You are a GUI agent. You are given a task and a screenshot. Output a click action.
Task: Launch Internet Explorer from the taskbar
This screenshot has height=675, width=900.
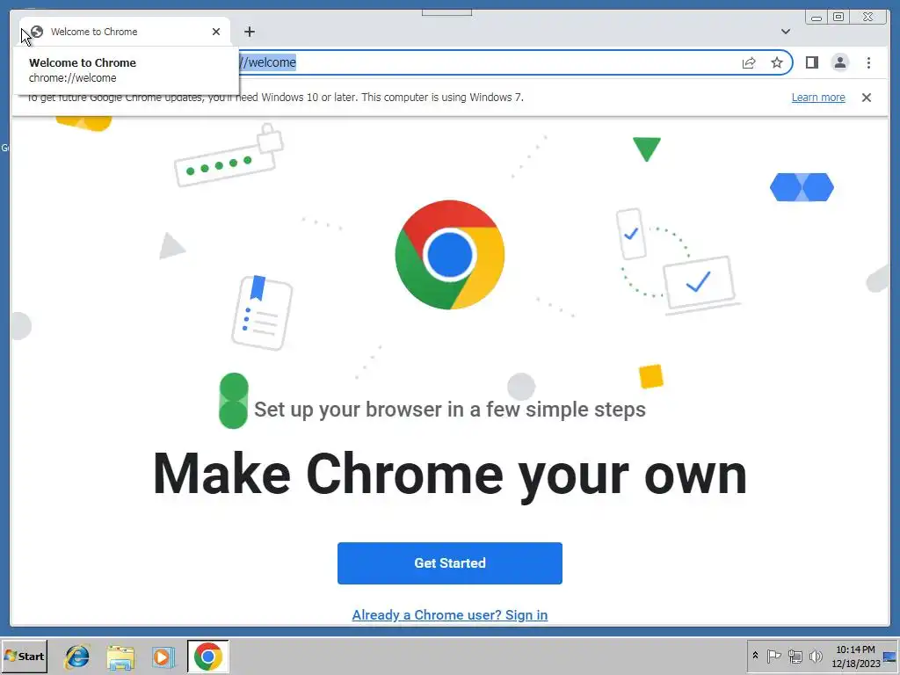click(77, 656)
